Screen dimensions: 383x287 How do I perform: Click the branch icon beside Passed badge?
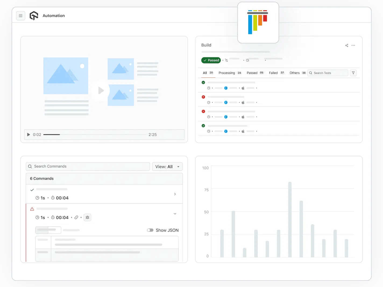tap(226, 60)
